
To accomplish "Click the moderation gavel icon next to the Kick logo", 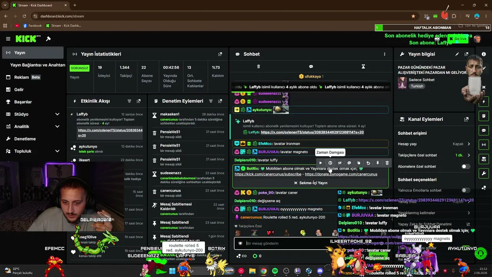I will click(48, 39).
